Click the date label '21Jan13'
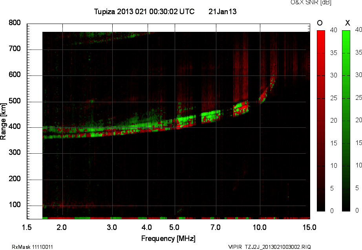362x250 pixels. click(x=223, y=11)
